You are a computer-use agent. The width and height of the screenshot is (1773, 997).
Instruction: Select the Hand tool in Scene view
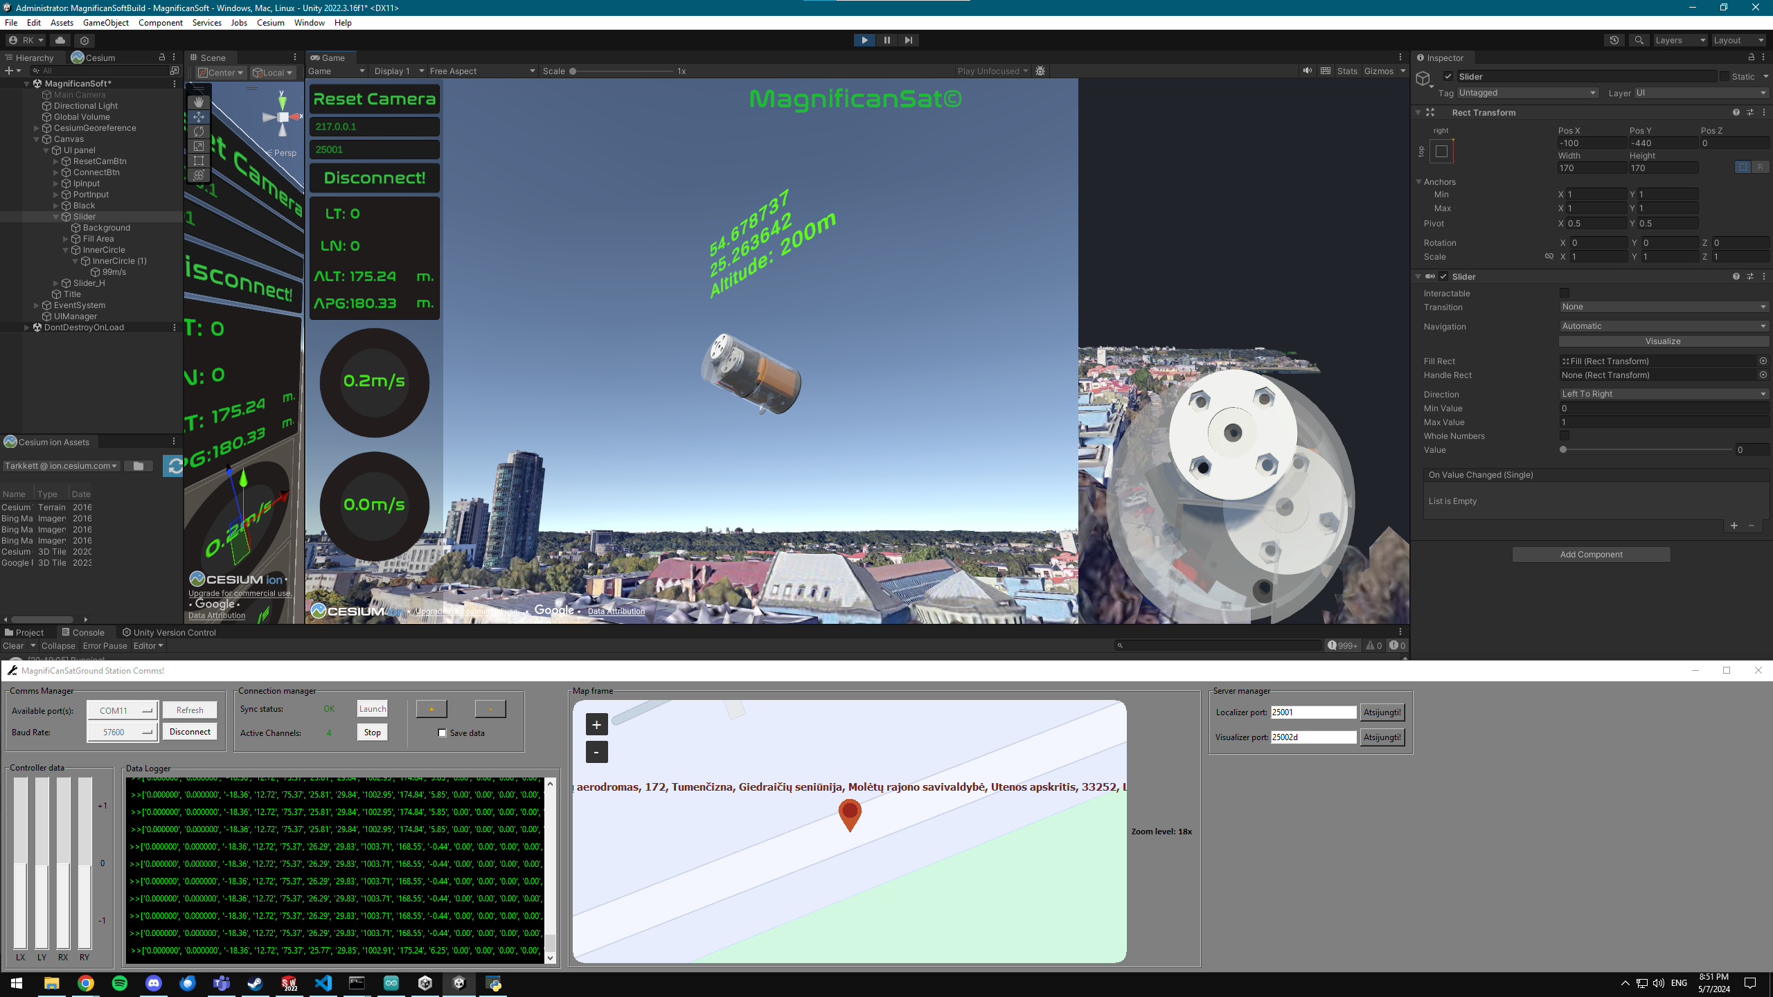(199, 102)
